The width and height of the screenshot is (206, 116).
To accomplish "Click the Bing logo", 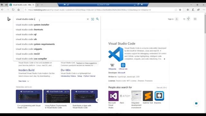I will click(x=9, y=19).
